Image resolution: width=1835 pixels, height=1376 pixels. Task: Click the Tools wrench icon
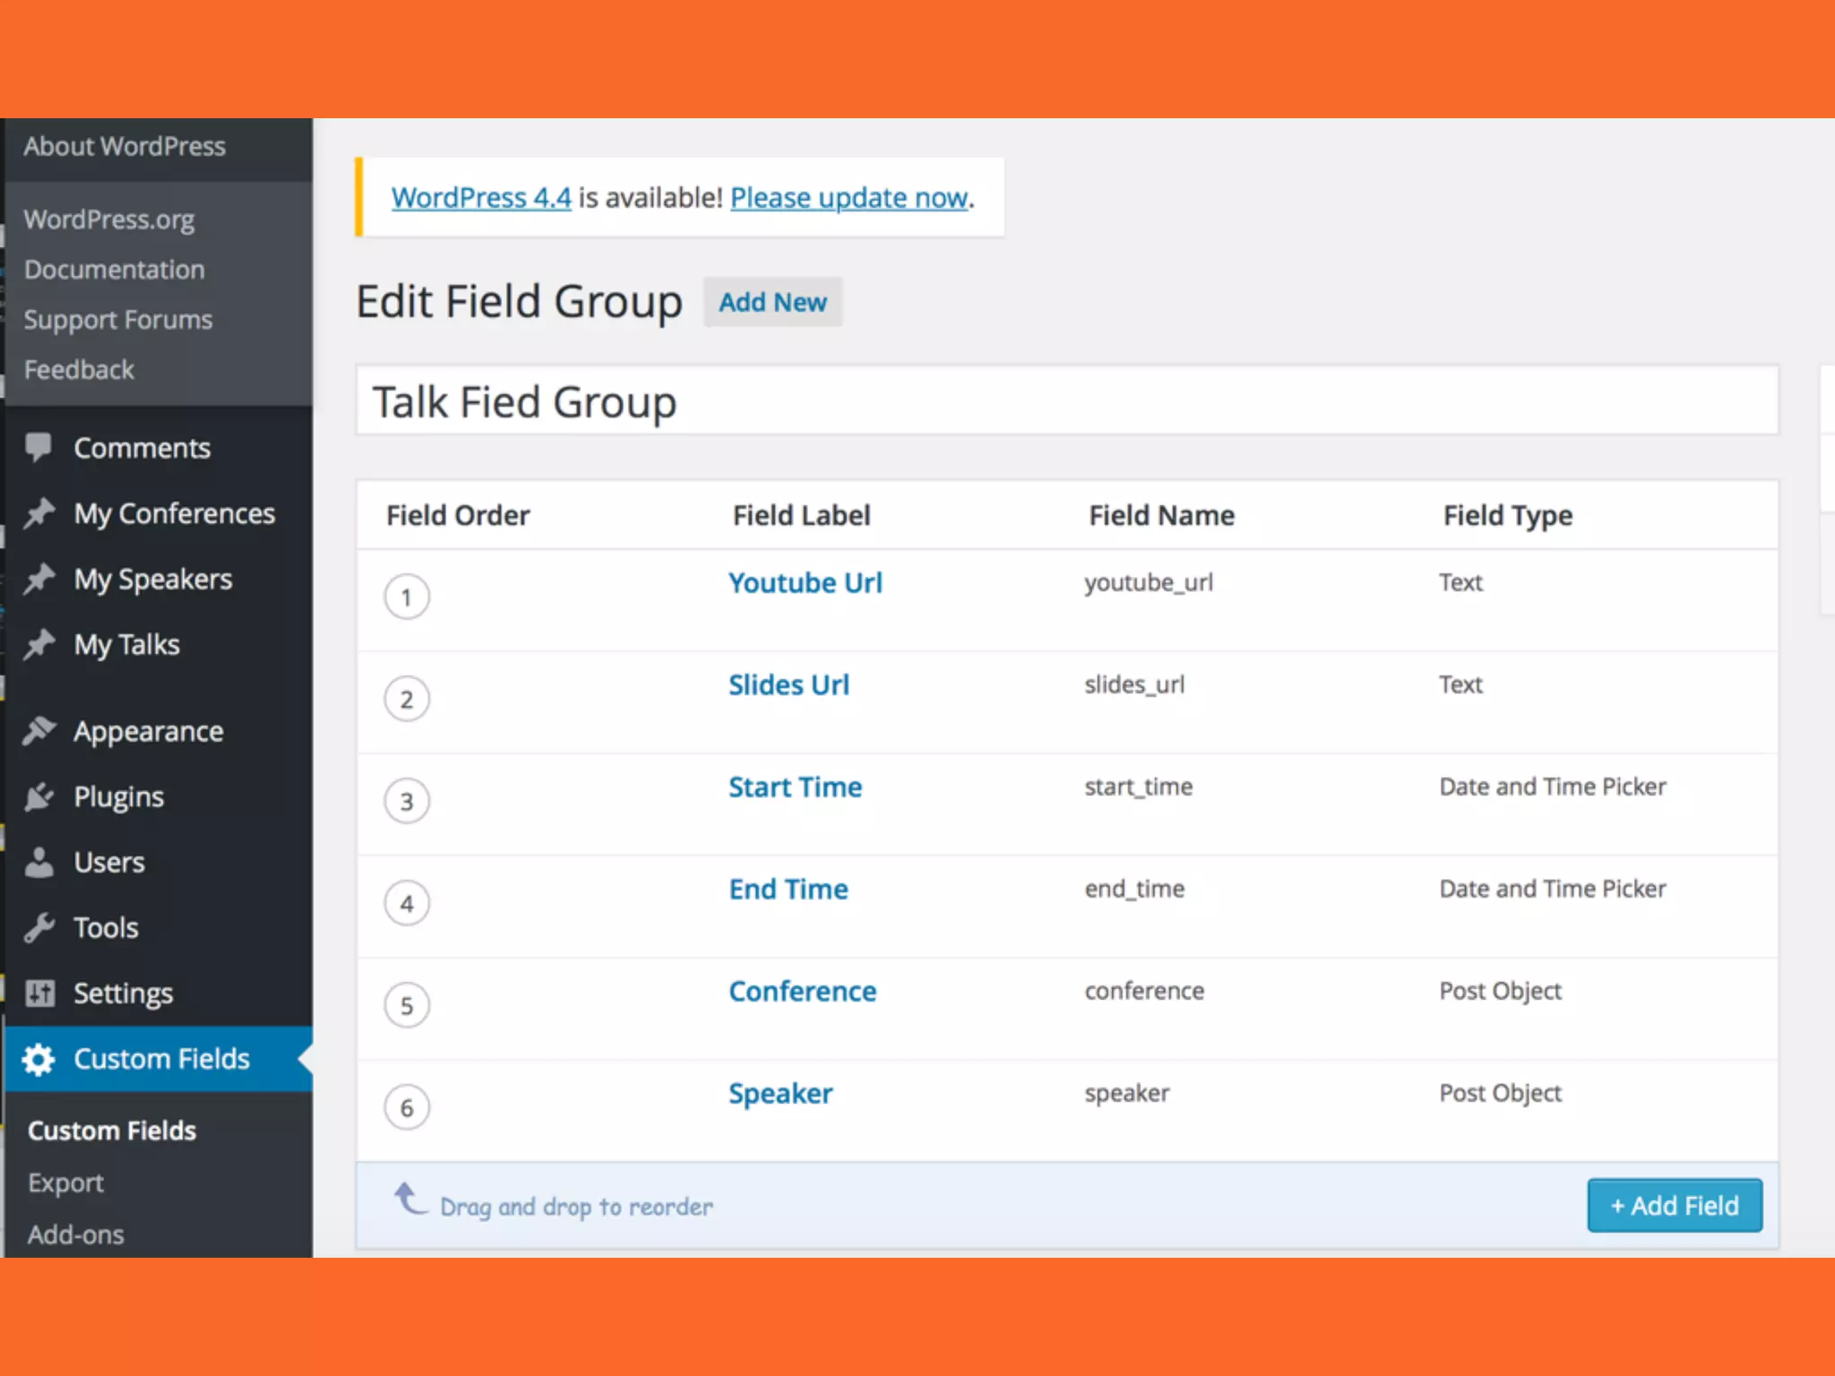39,927
